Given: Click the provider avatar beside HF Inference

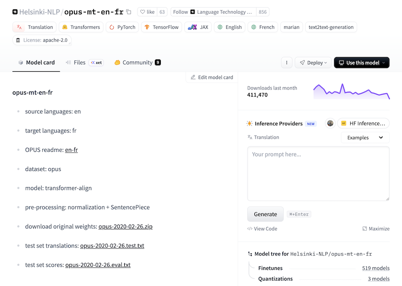Looking at the screenshot, I should pos(330,123).
